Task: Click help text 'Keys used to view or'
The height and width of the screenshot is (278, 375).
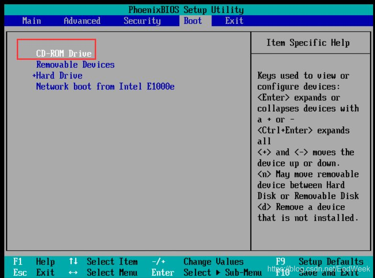Action: click(303, 76)
